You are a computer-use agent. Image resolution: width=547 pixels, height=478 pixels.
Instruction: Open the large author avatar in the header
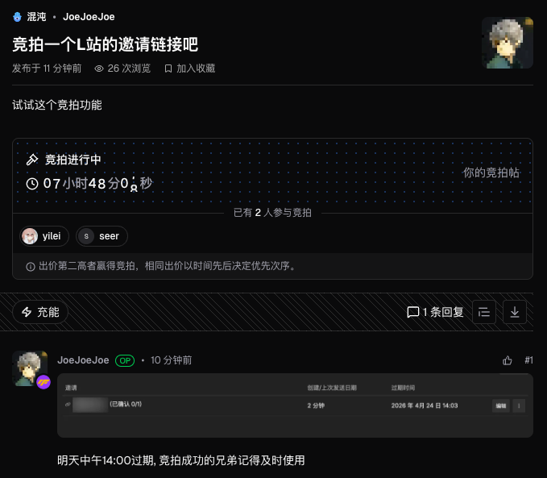(508, 43)
